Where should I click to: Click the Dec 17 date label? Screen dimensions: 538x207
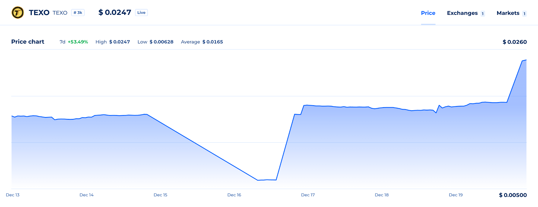click(308, 195)
